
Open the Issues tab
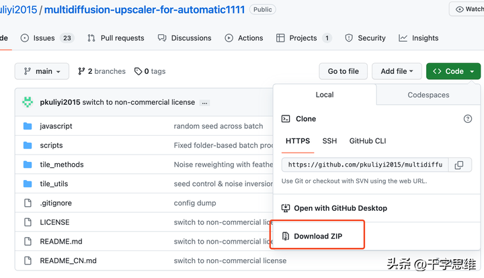click(x=47, y=38)
